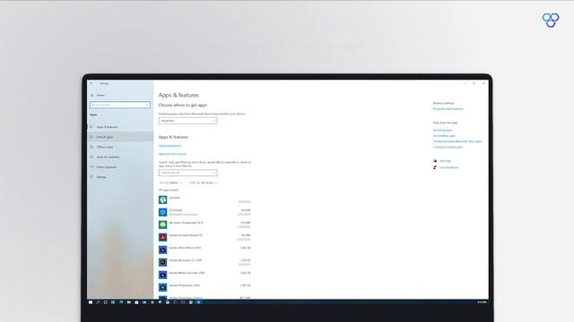
Task: Click the µTorrent app icon in the list
Action: pos(162,199)
